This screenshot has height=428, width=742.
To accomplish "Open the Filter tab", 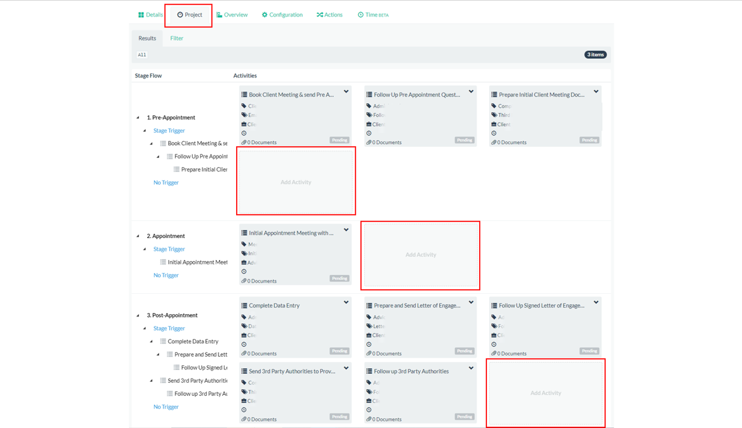I will coord(177,38).
